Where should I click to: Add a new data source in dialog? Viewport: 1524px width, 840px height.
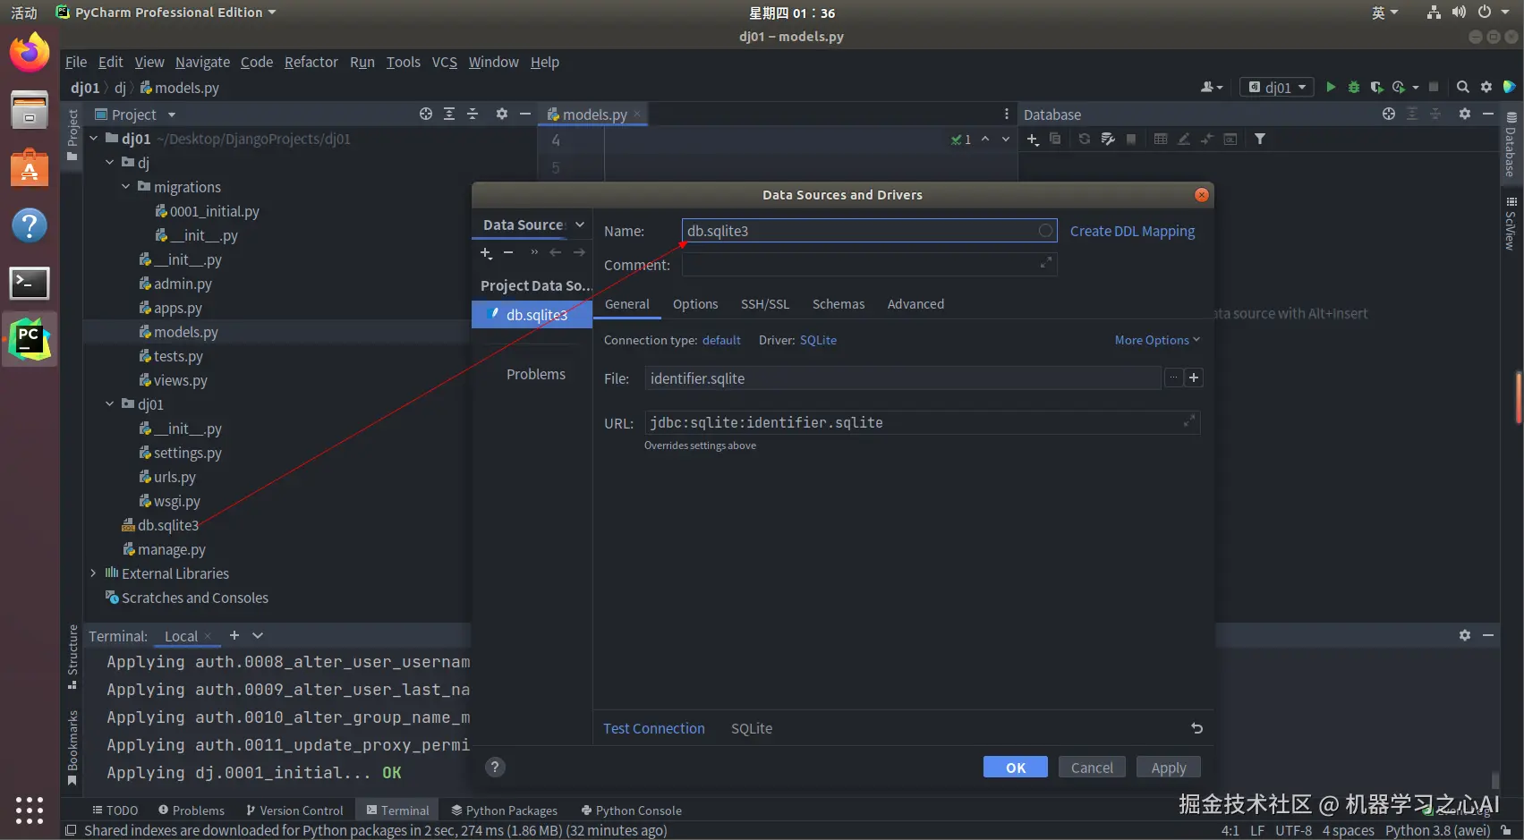(486, 253)
